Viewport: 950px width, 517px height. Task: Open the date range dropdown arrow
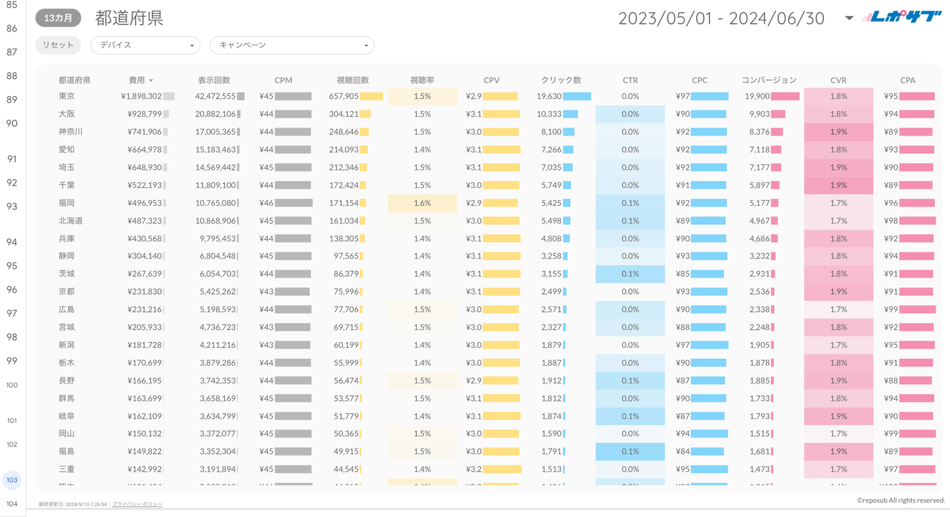tap(849, 18)
